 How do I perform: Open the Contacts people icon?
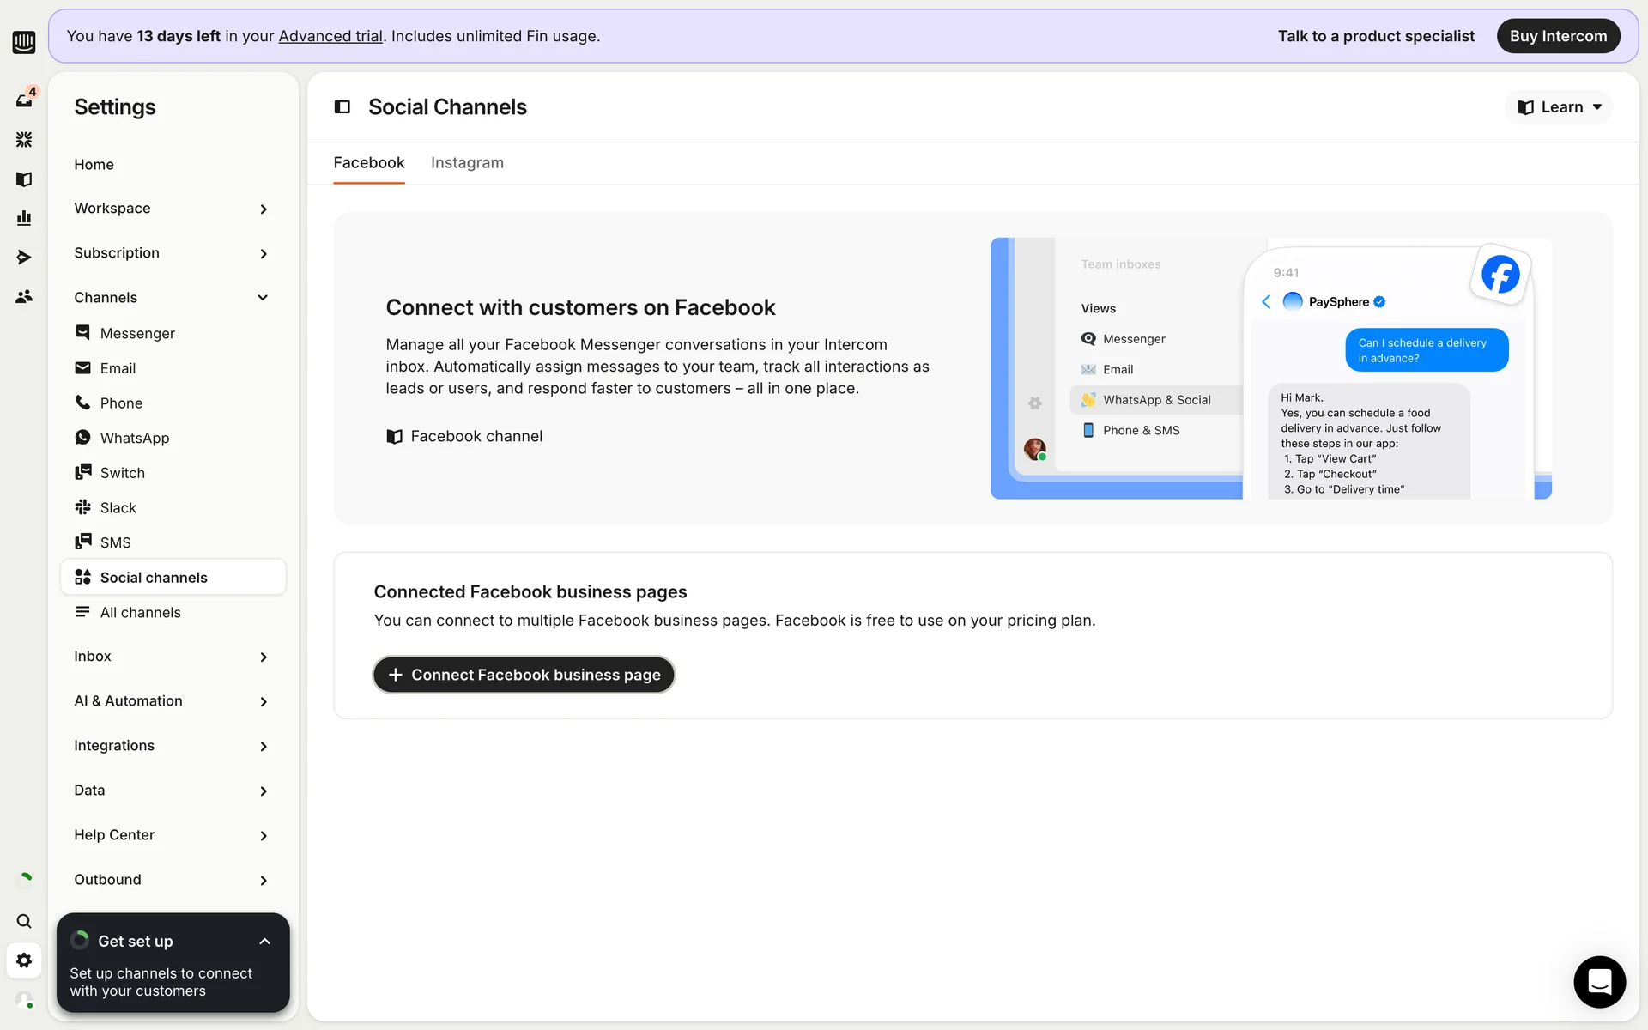coord(24,297)
